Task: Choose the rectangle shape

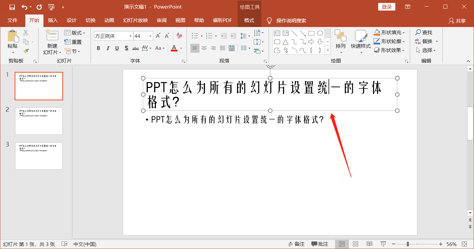Action: click(311, 33)
